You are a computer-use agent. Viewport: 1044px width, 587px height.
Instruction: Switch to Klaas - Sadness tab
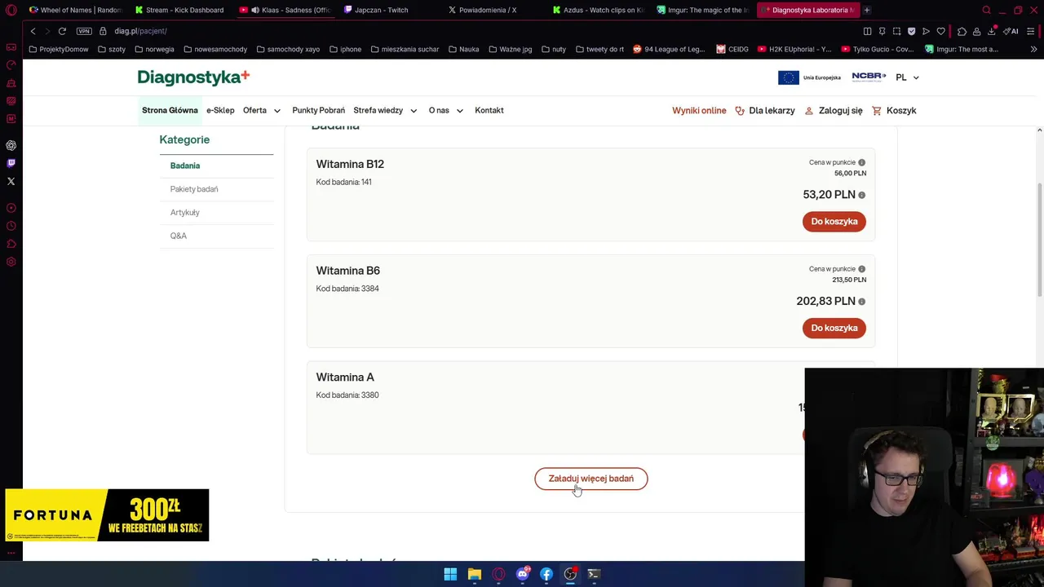click(285, 10)
